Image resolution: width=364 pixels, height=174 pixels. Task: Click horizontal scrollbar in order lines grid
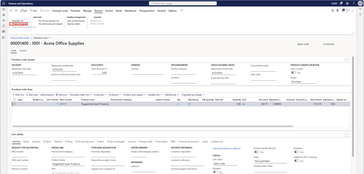[x=153, y=126]
